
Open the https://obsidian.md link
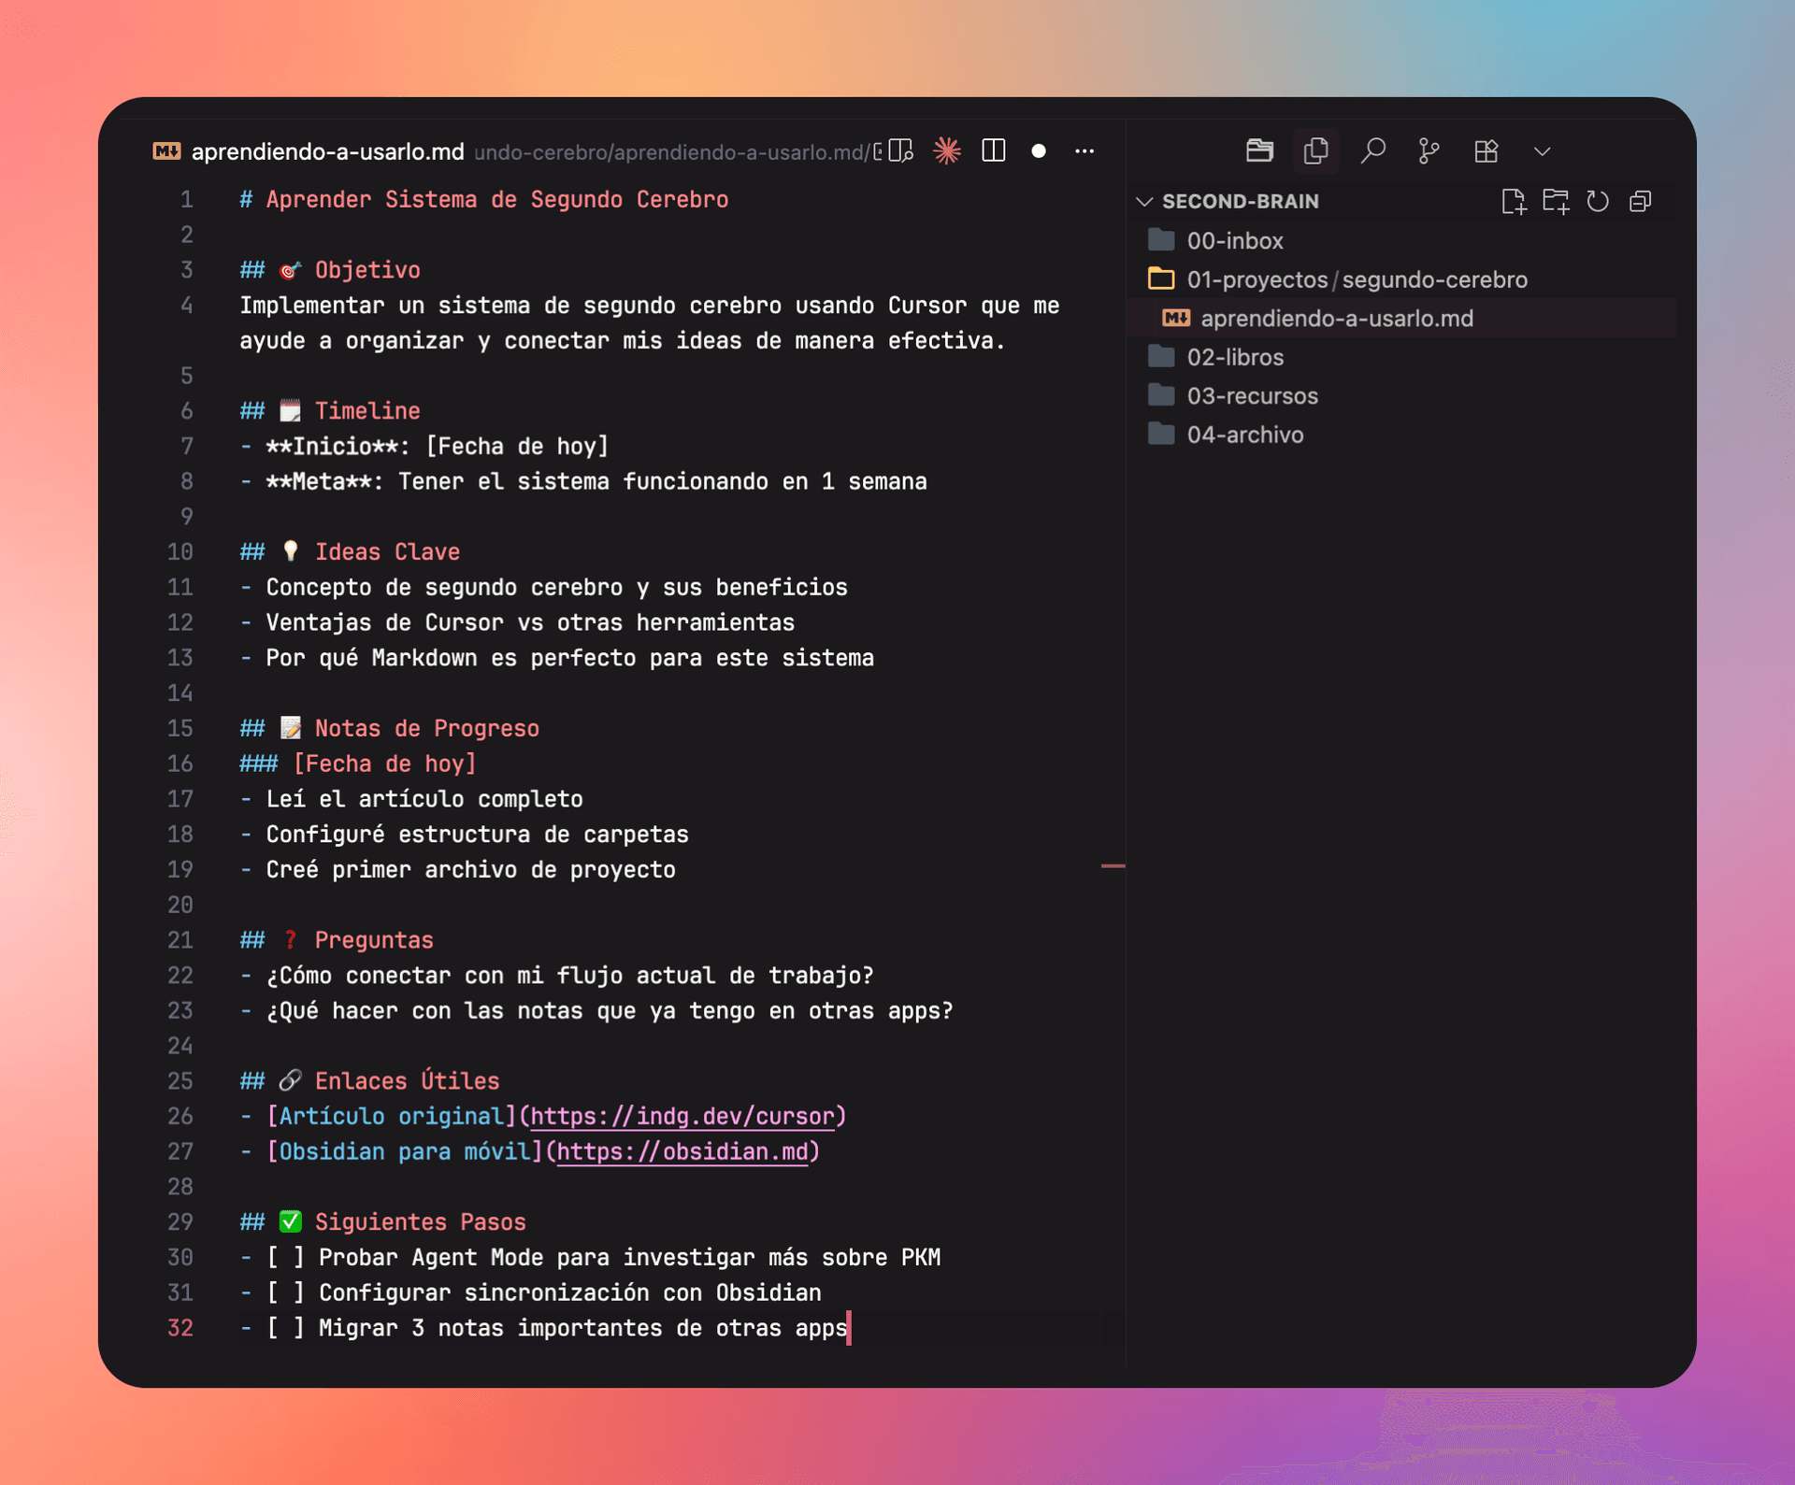click(x=683, y=1151)
